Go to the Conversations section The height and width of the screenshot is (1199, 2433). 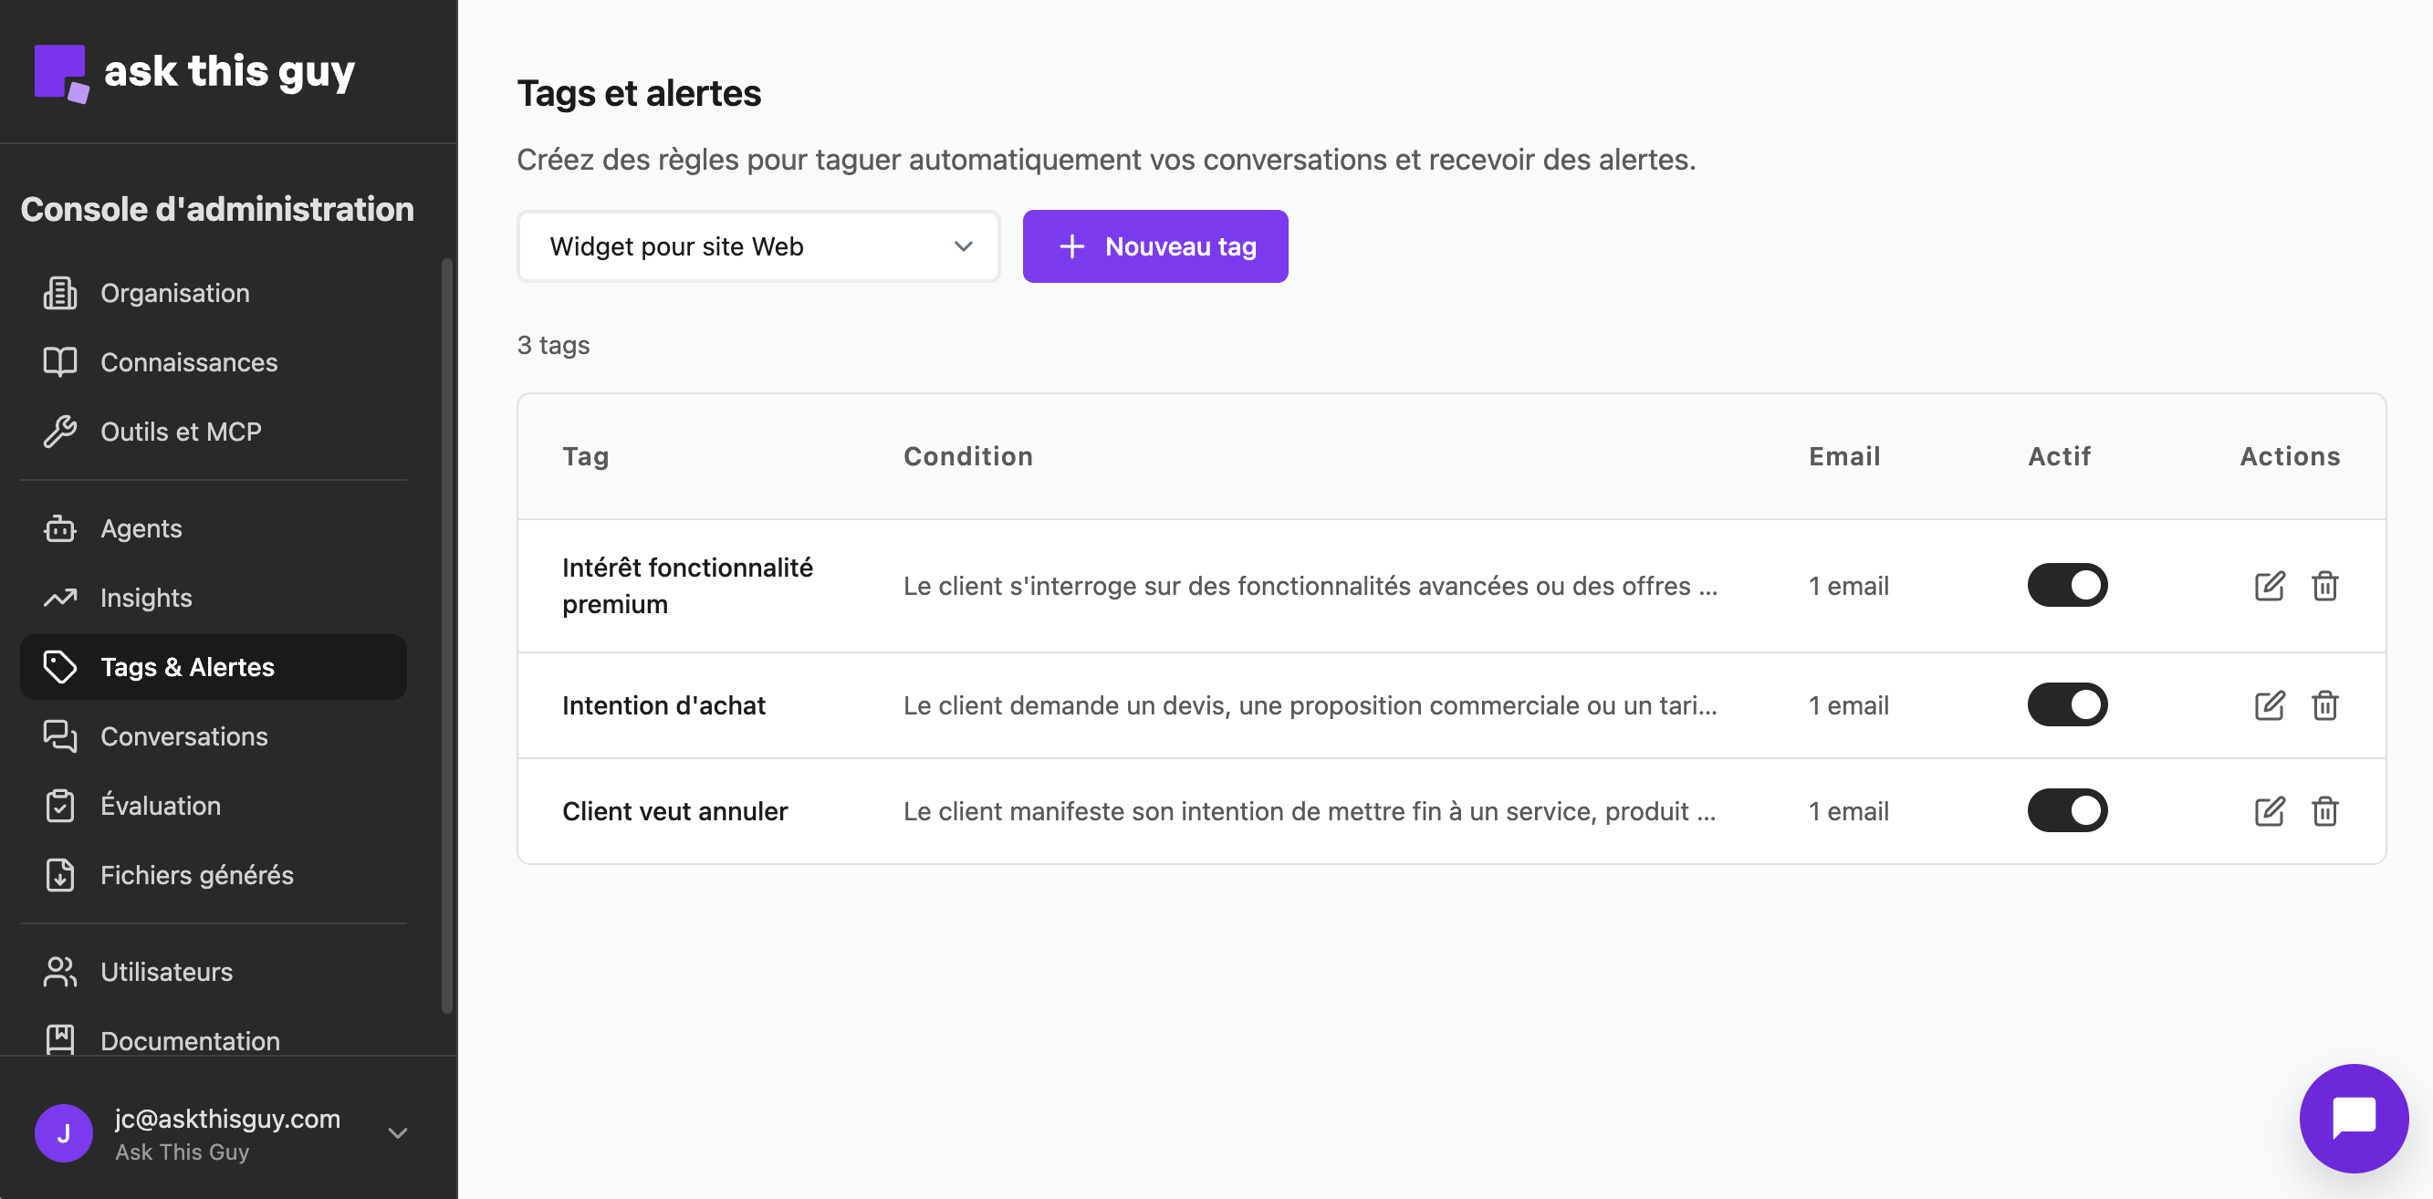[x=184, y=736]
